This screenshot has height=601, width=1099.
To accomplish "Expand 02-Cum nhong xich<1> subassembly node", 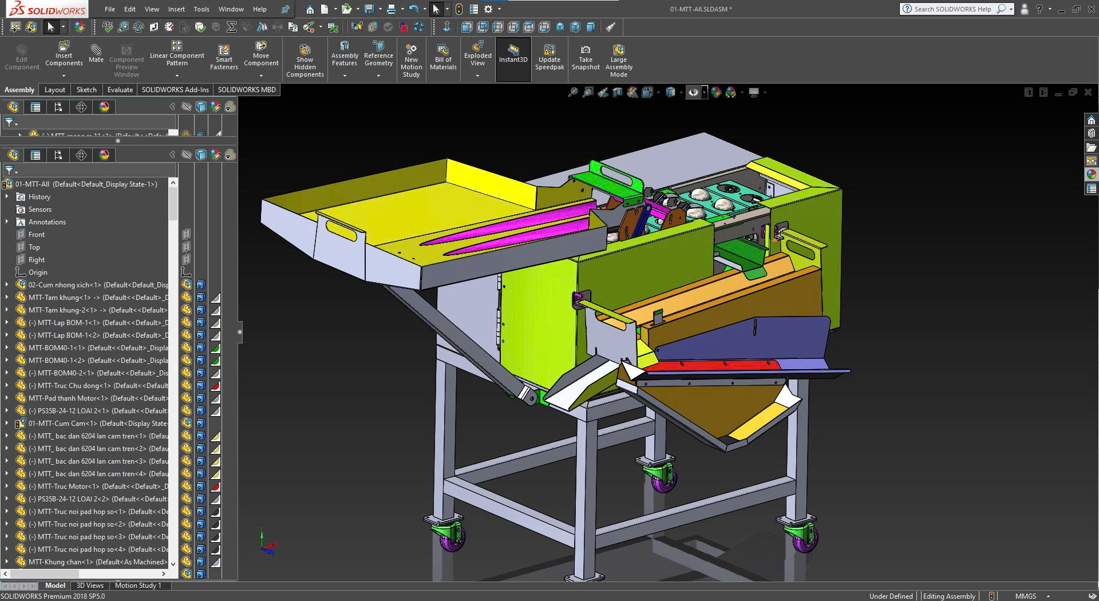I will point(7,285).
